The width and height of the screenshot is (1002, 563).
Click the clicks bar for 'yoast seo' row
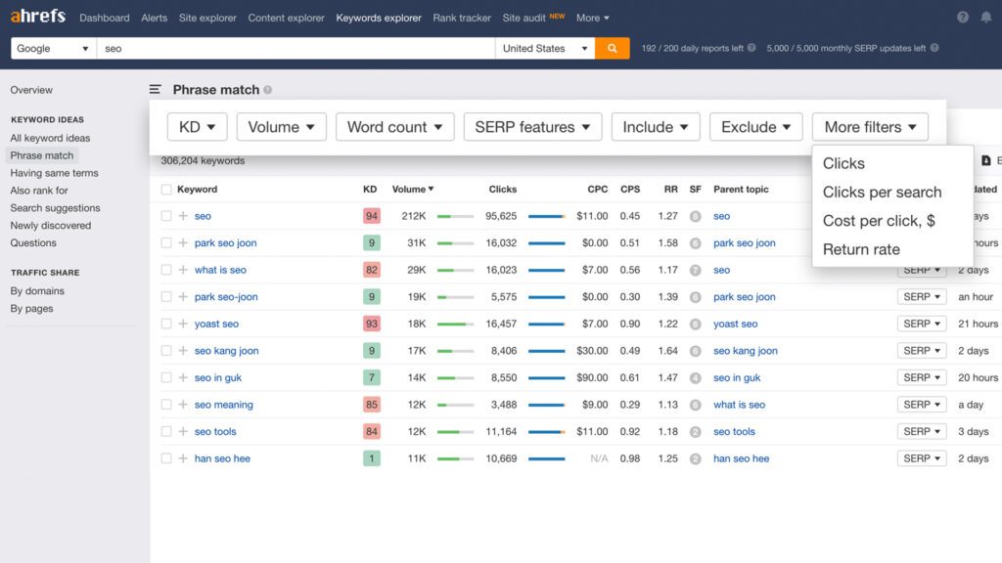[x=546, y=325]
